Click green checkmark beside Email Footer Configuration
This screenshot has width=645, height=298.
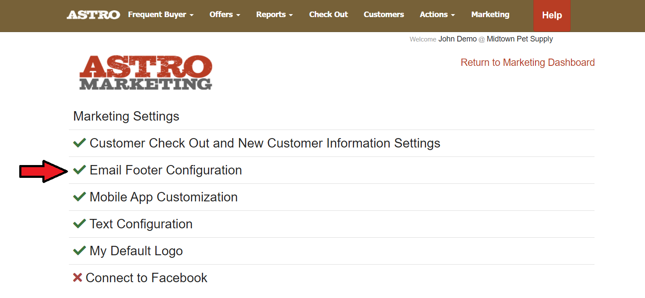click(80, 170)
